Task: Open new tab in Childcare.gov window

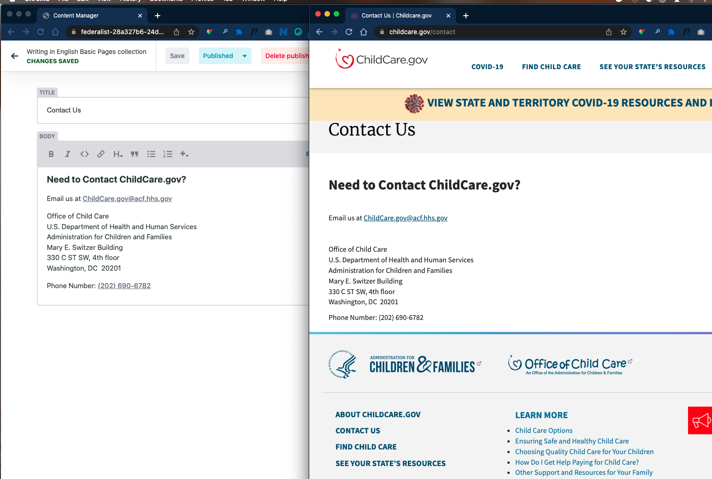Action: point(466,16)
